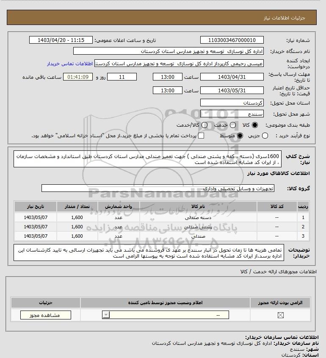Screen dimensions: 326x358
Task: Toggle the الزامی بودن ارائه مجوز checkbox
Action: 280,315
